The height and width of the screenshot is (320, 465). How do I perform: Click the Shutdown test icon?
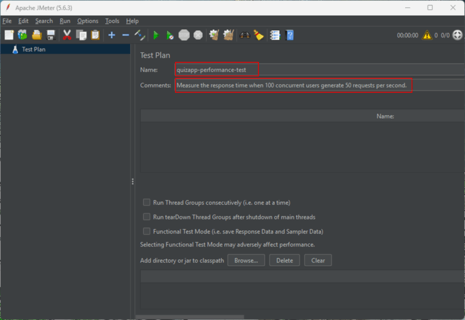click(x=198, y=35)
